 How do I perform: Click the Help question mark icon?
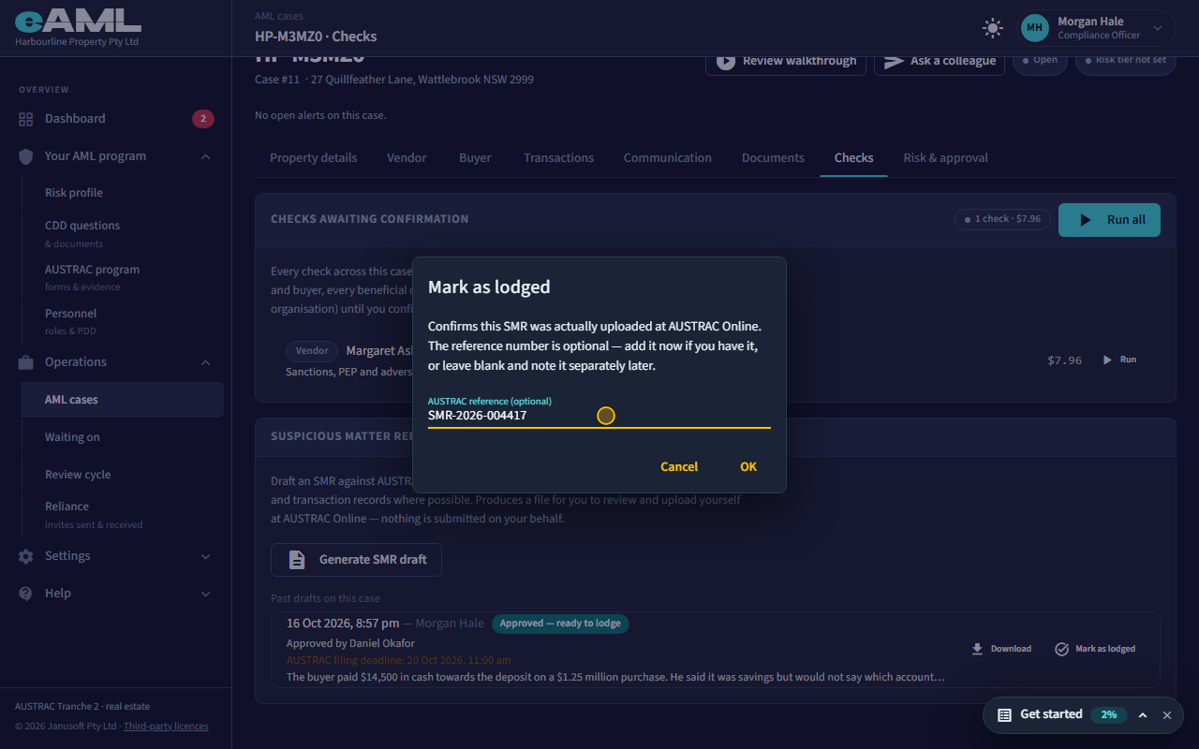[26, 594]
